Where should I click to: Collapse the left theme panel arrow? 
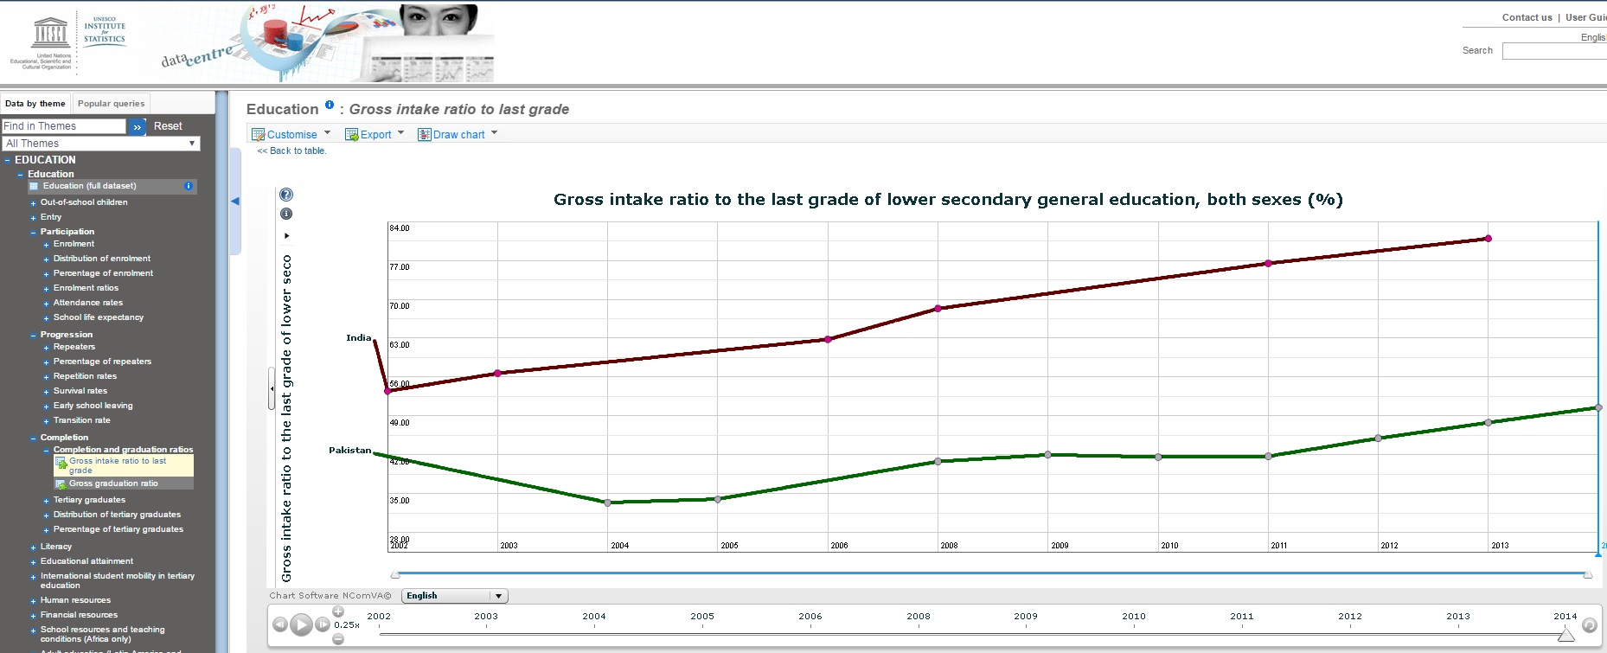(234, 201)
